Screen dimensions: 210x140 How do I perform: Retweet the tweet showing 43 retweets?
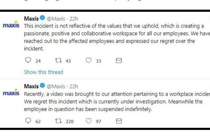58,61
